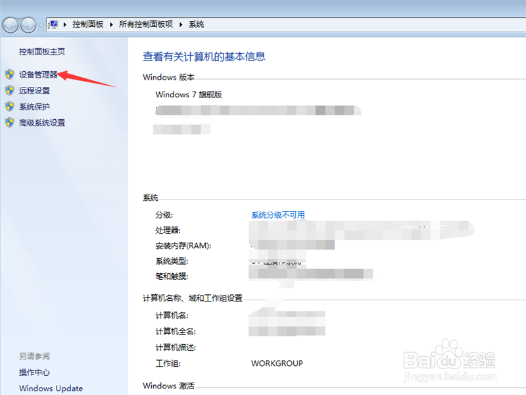The image size is (526, 395).
Task: Click shield icon next to 设备管理器
Action: click(x=10, y=74)
